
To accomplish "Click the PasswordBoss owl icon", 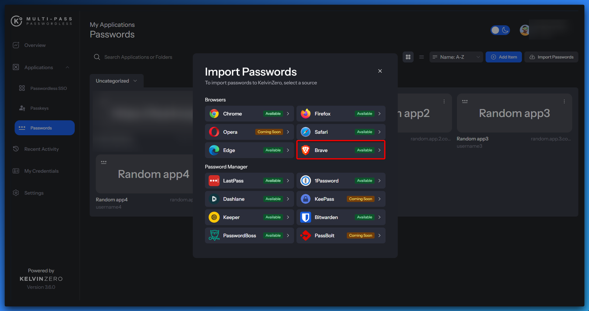I will coord(214,235).
